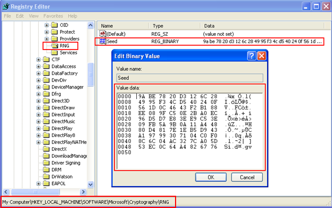The height and width of the screenshot is (208, 332).
Task: Click the REG_BINARY type cell
Action: [165, 42]
